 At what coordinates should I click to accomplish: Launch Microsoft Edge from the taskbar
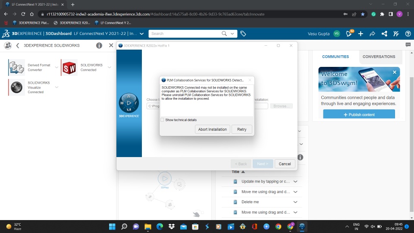[x=160, y=227]
